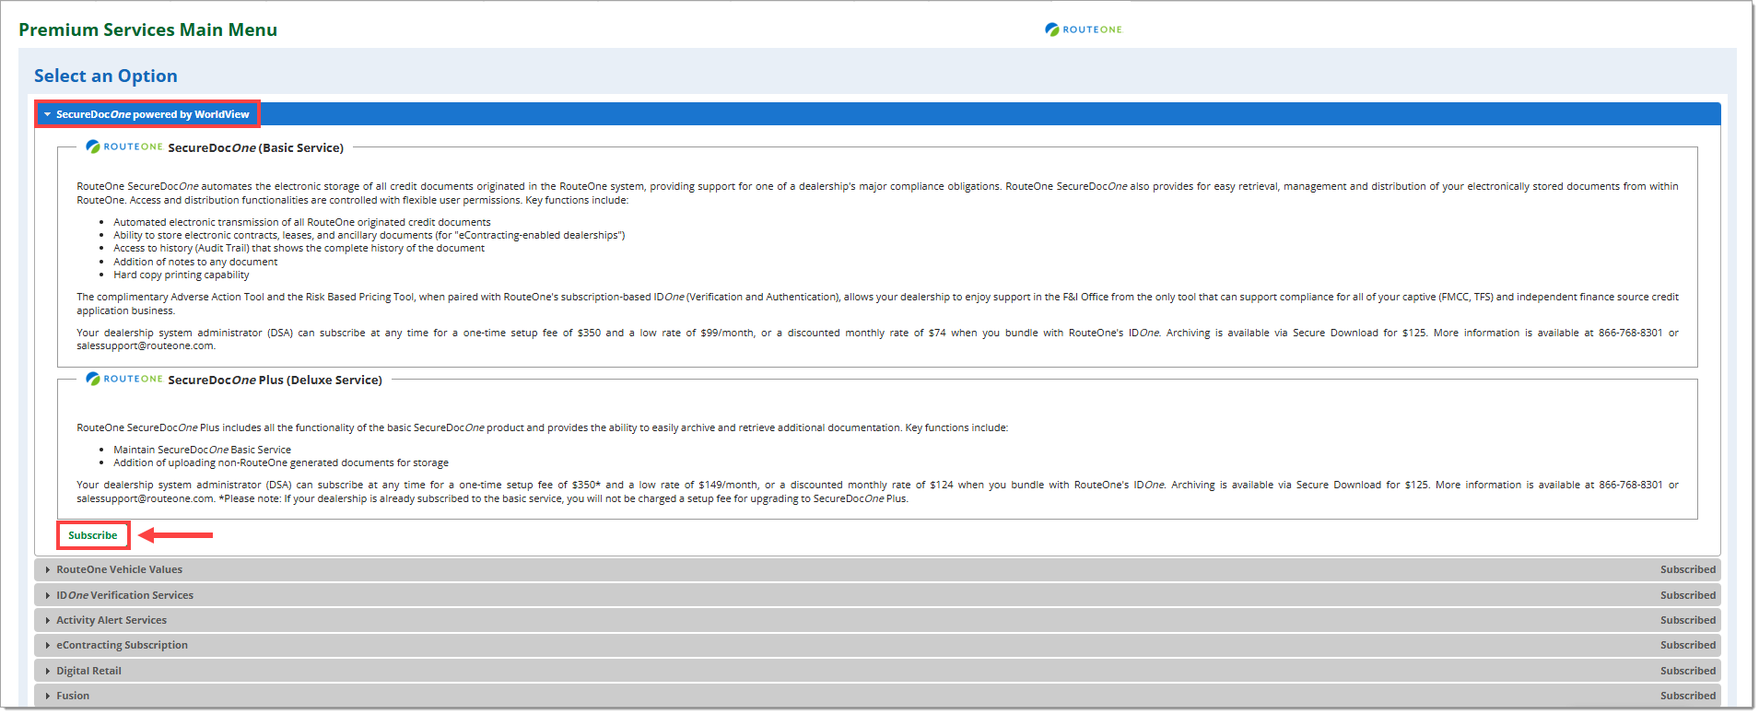Click bullet 'Hard copy printing capability'
1759x714 pixels.
click(x=182, y=275)
